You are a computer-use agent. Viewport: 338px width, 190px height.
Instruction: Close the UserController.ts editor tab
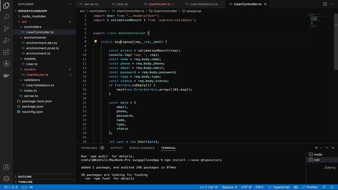pos(265,4)
